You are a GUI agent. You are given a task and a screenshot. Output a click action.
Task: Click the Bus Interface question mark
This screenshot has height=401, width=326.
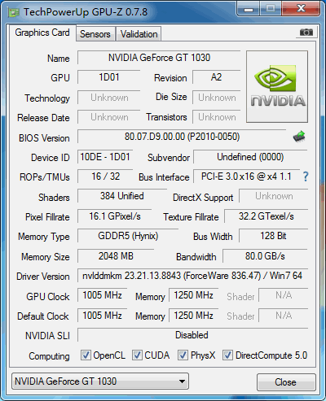(x=306, y=177)
